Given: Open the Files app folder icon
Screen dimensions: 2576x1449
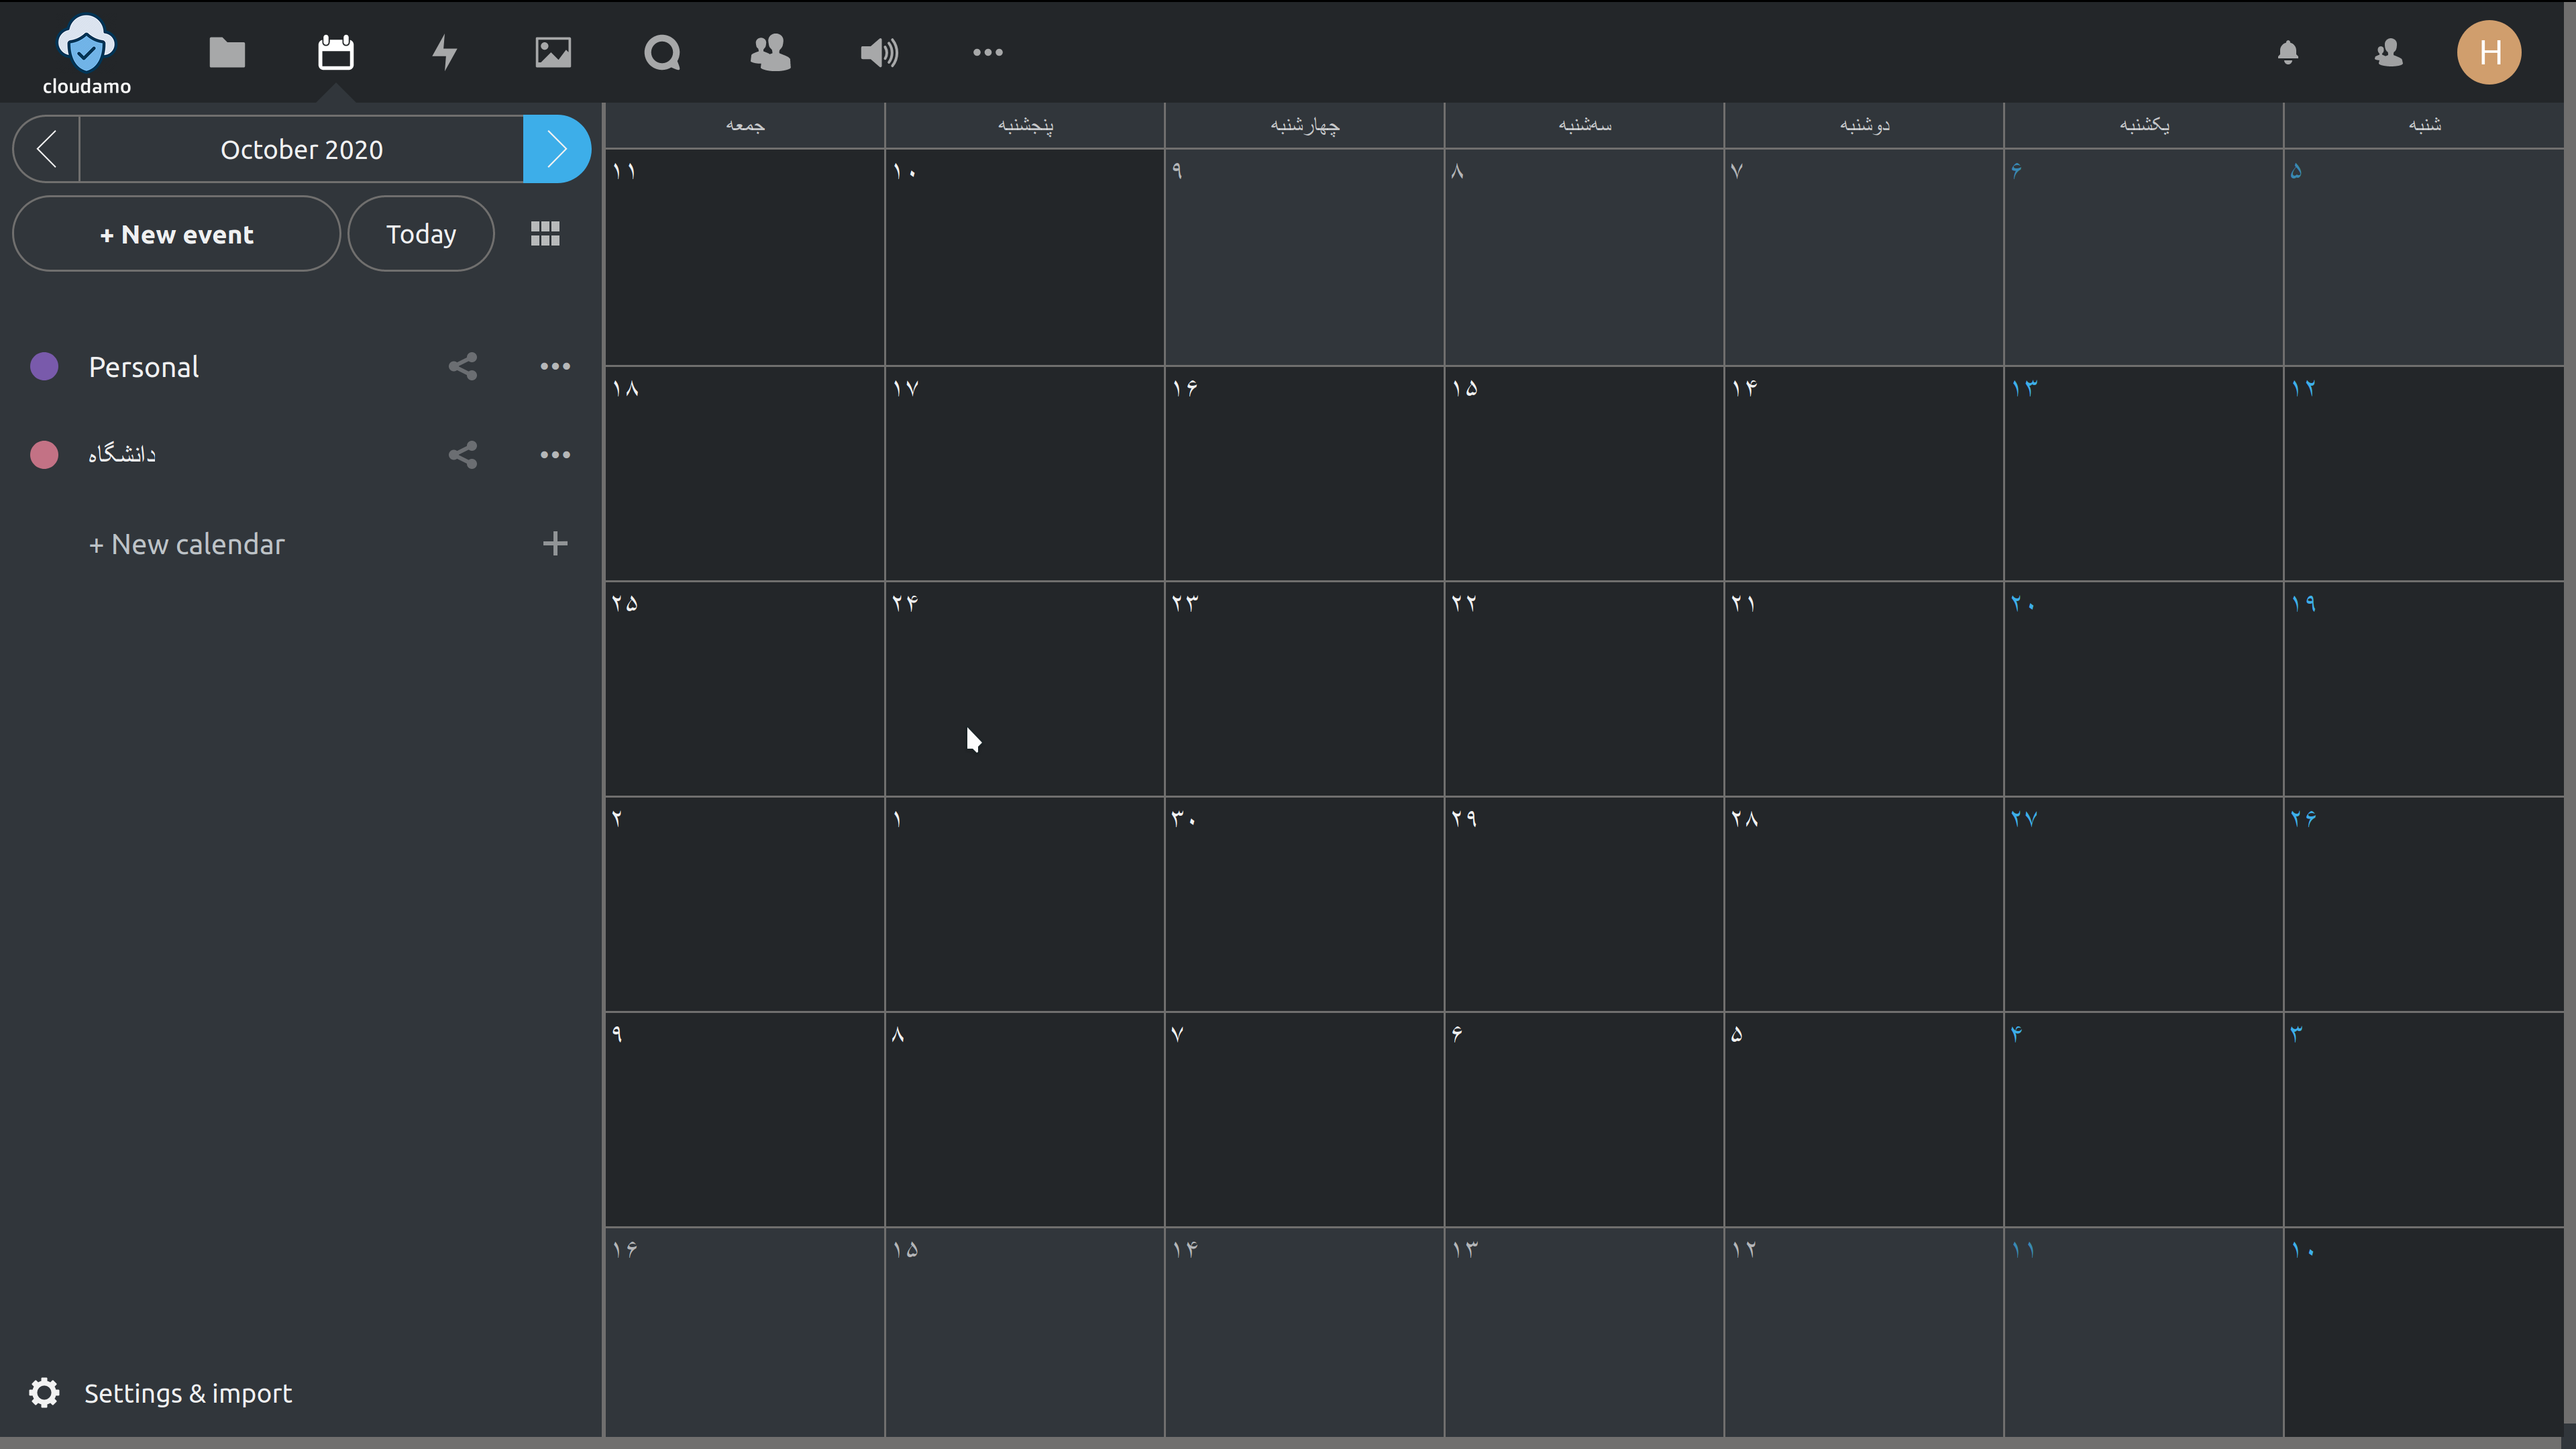Looking at the screenshot, I should click(227, 52).
